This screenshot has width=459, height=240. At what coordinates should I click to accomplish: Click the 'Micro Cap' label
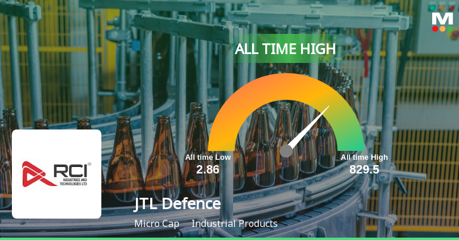tap(157, 224)
